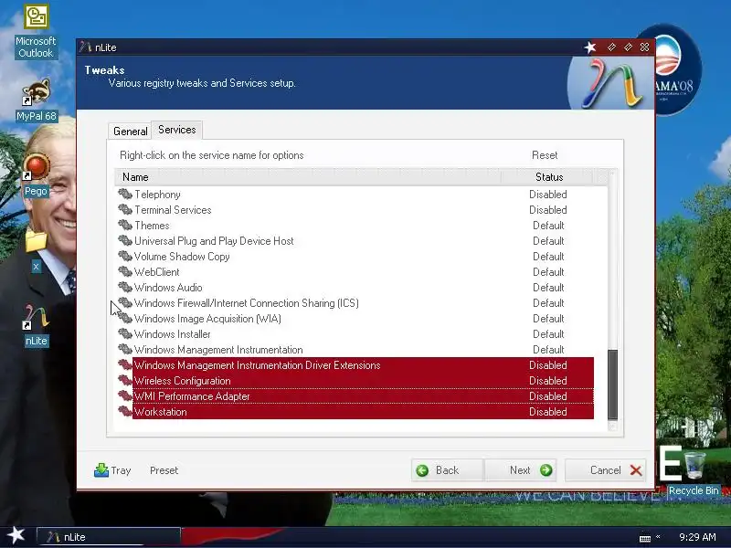
Task: Click the star icon in nLite title bar
Action: 590,47
